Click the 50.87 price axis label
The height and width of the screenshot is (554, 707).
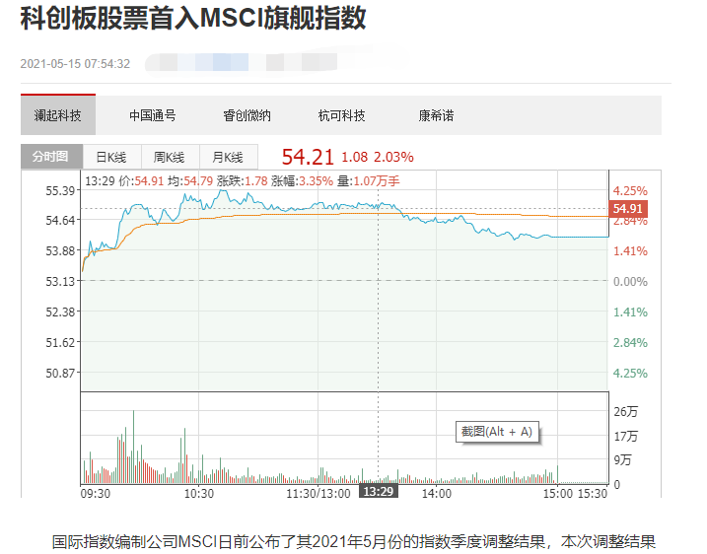click(60, 373)
